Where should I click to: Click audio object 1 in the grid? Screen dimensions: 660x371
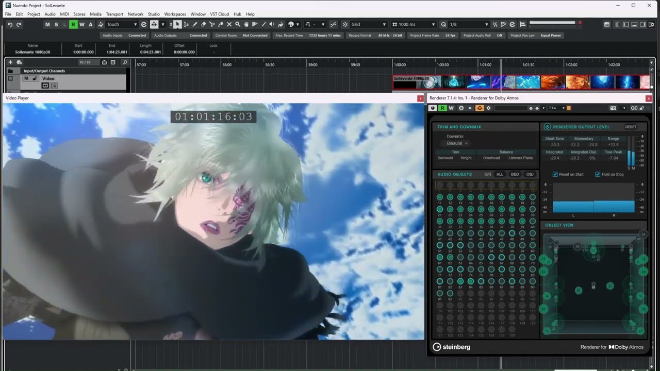click(x=440, y=185)
